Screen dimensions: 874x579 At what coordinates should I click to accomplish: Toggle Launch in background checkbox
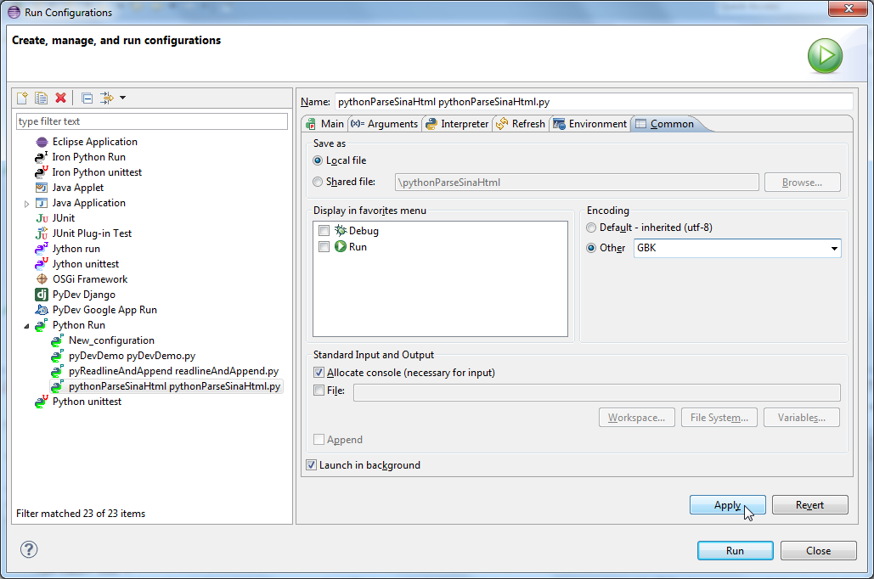click(x=312, y=465)
